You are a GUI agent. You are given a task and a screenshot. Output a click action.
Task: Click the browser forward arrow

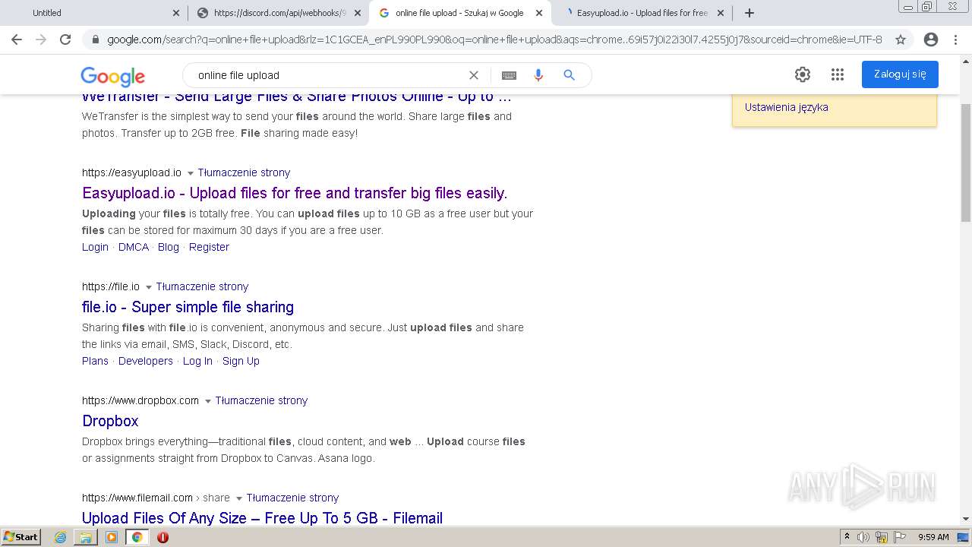pos(41,40)
